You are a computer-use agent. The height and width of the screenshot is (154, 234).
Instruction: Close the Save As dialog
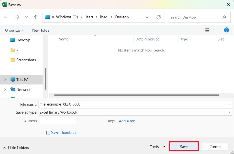(x=228, y=5)
